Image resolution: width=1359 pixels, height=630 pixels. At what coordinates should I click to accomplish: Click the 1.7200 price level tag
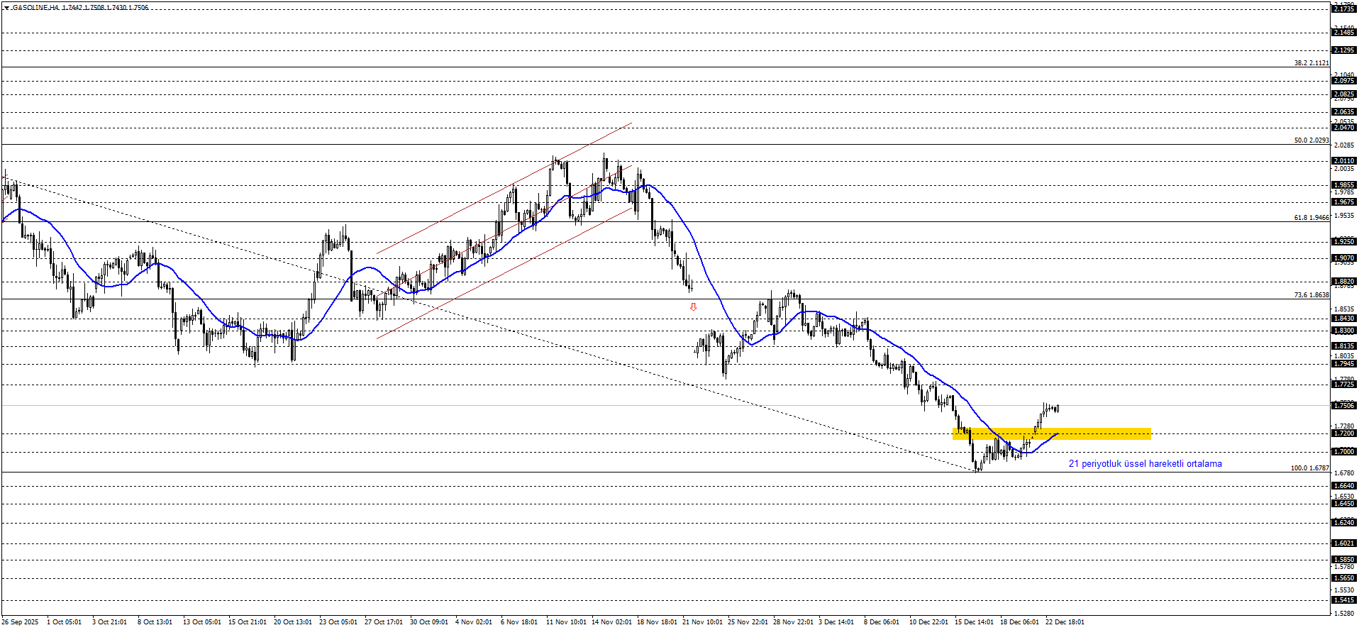(1343, 433)
